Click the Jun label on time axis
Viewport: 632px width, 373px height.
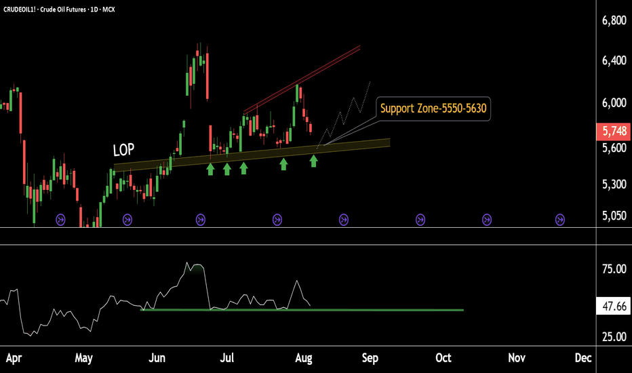(157, 358)
